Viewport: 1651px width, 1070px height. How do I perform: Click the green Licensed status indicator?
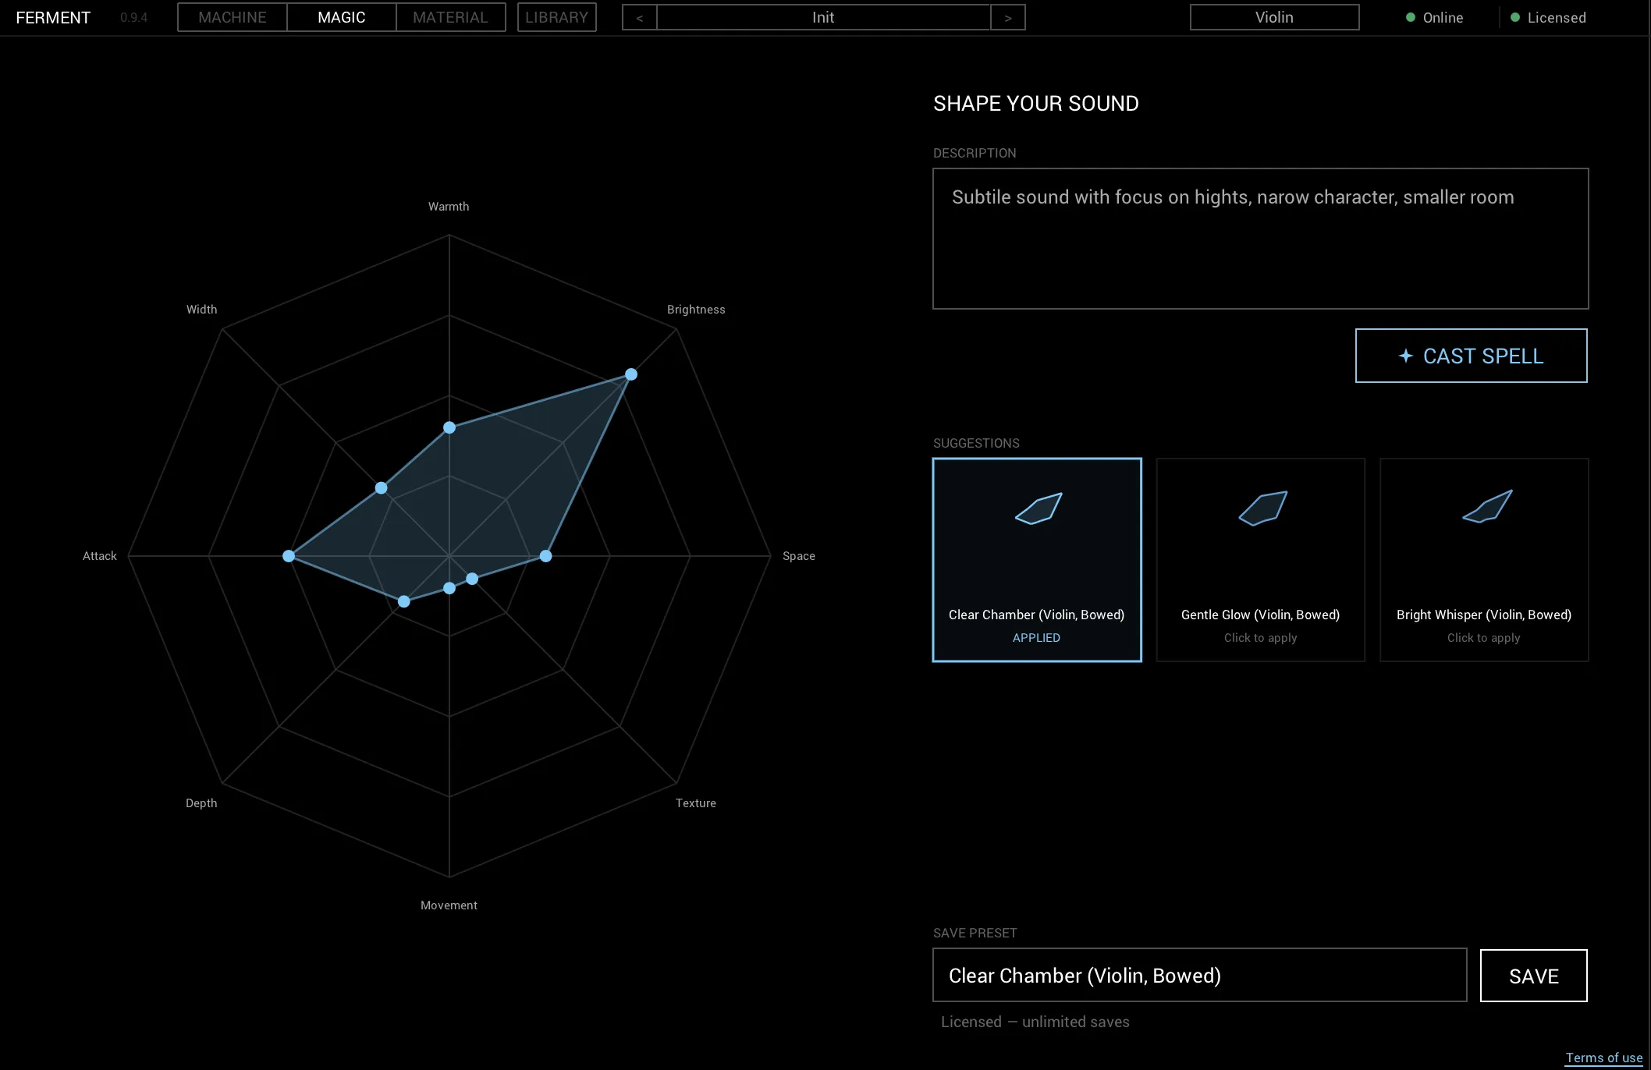pyautogui.click(x=1515, y=17)
